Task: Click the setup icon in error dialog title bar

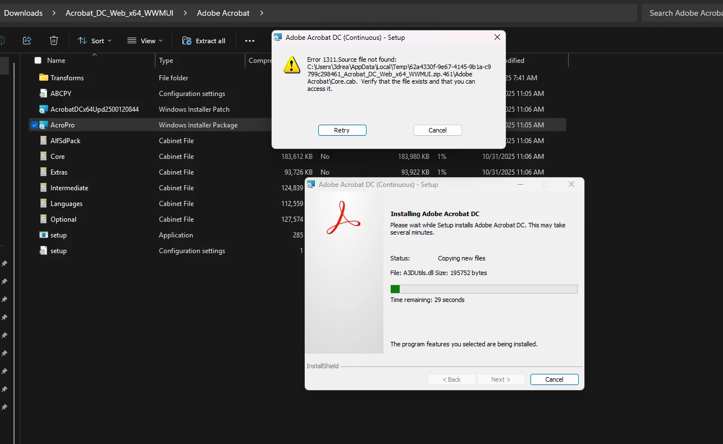Action: coord(278,38)
